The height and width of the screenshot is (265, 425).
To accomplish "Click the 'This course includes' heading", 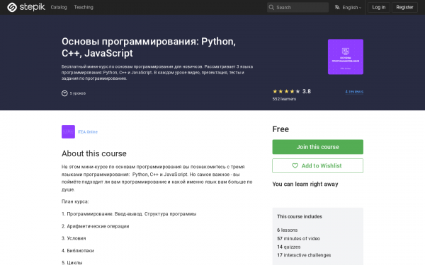I will pyautogui.click(x=300, y=217).
